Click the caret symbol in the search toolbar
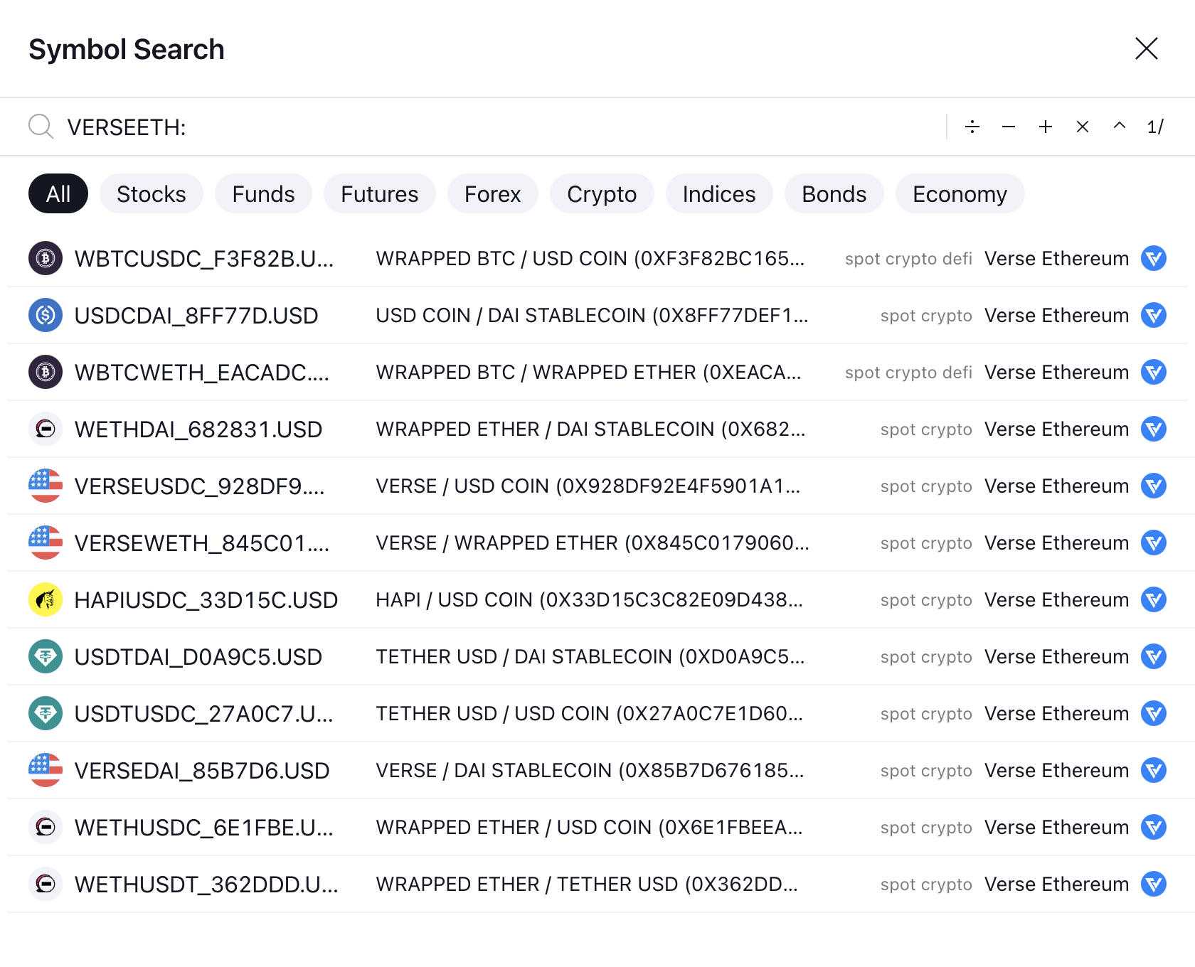The width and height of the screenshot is (1195, 967). [x=1119, y=127]
